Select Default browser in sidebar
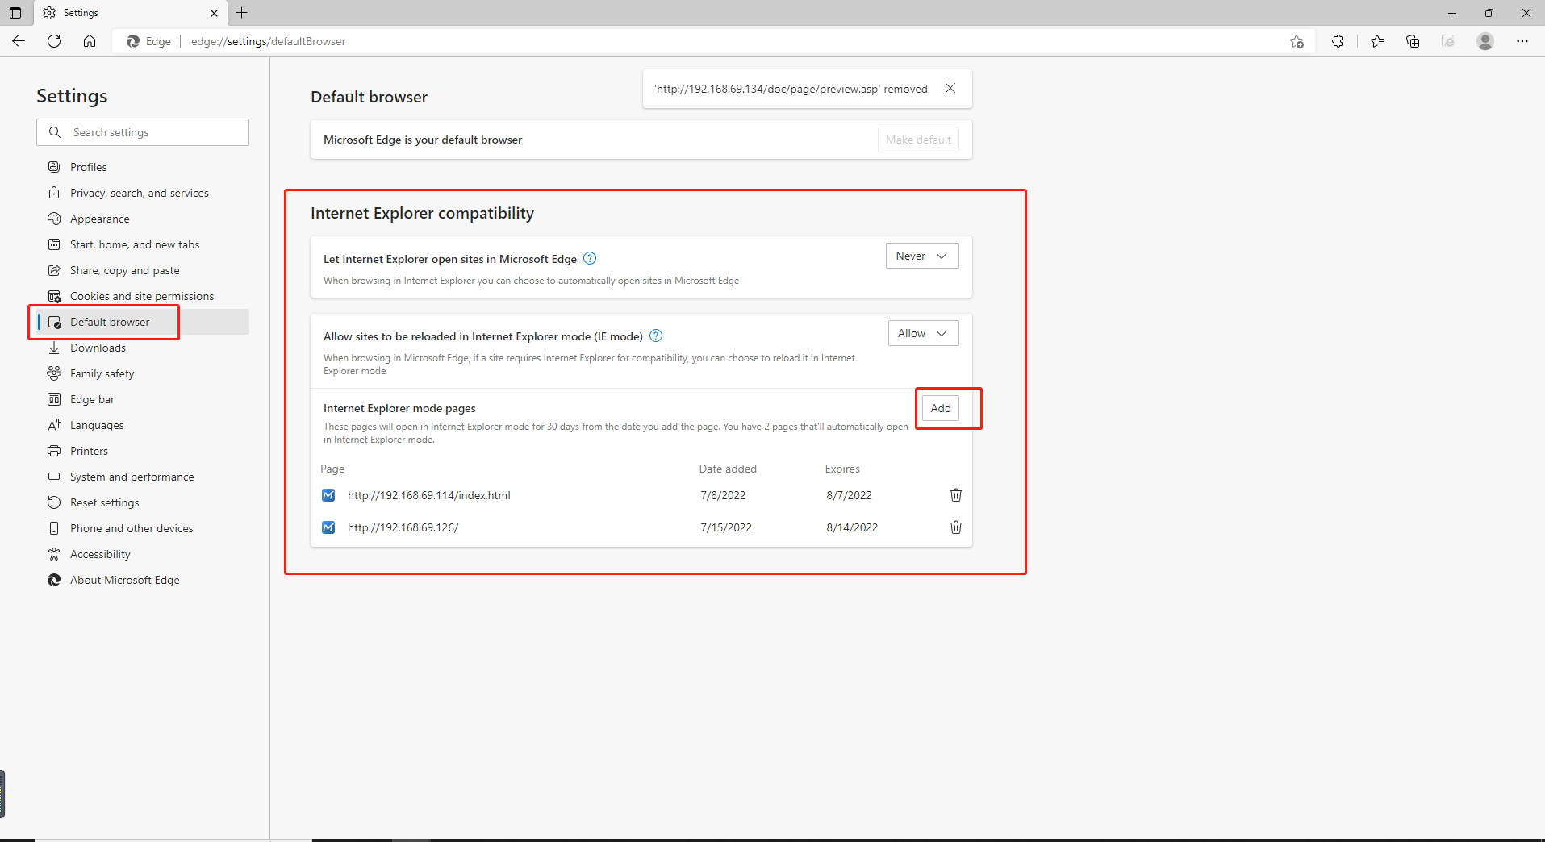 coord(144,322)
